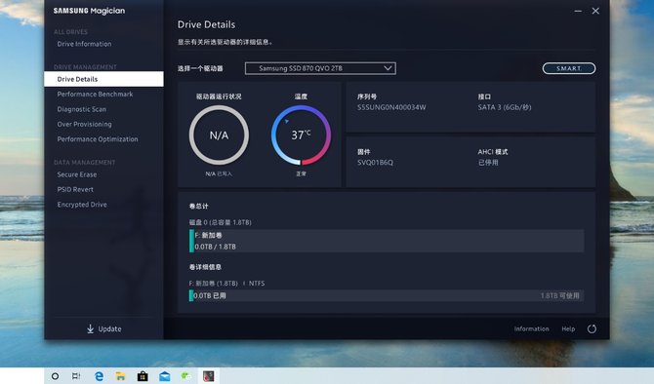Screen dimensions: 654x384
Task: Click the 37°C temperature gauge
Action: click(x=302, y=134)
